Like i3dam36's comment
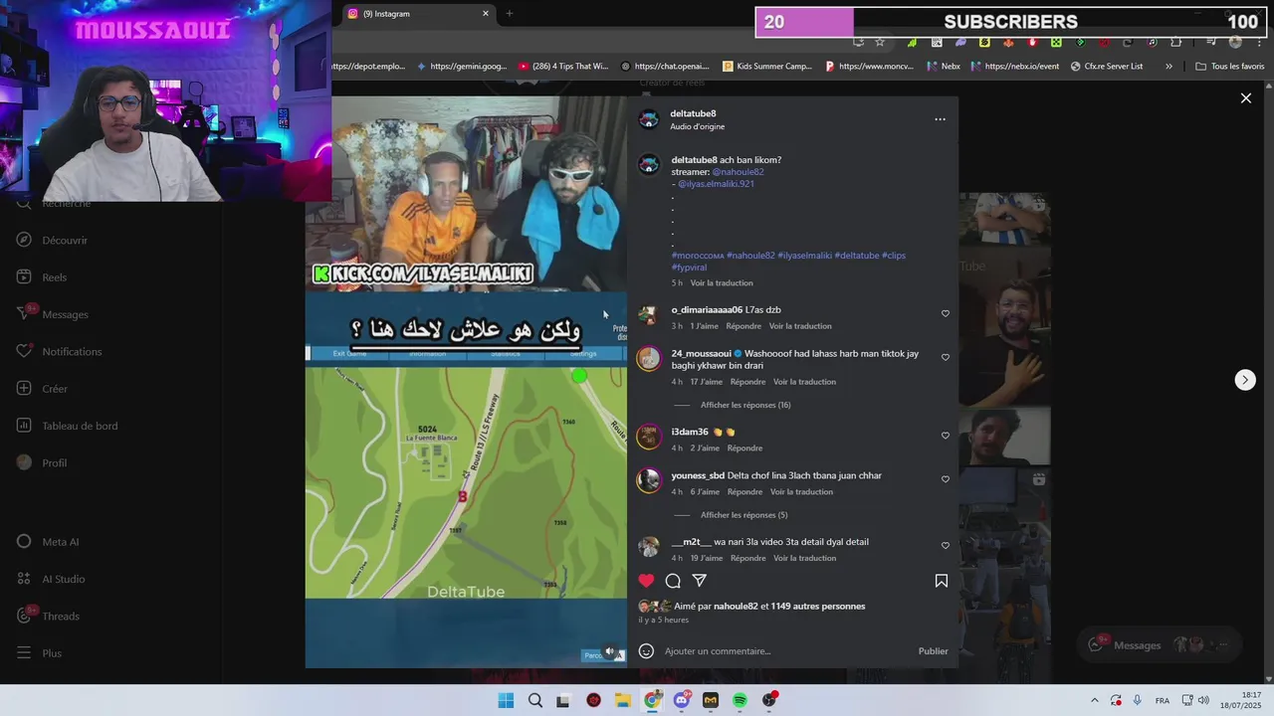 pos(946,436)
